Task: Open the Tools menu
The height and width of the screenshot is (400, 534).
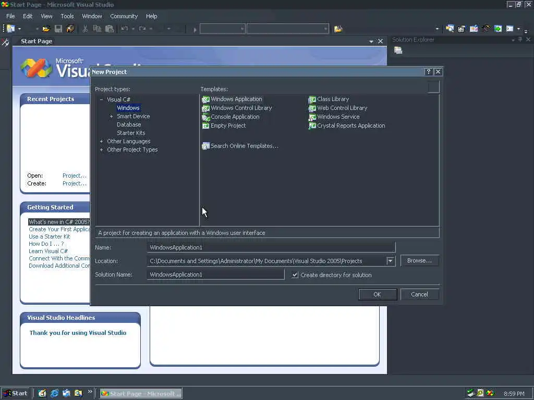Action: click(x=67, y=16)
